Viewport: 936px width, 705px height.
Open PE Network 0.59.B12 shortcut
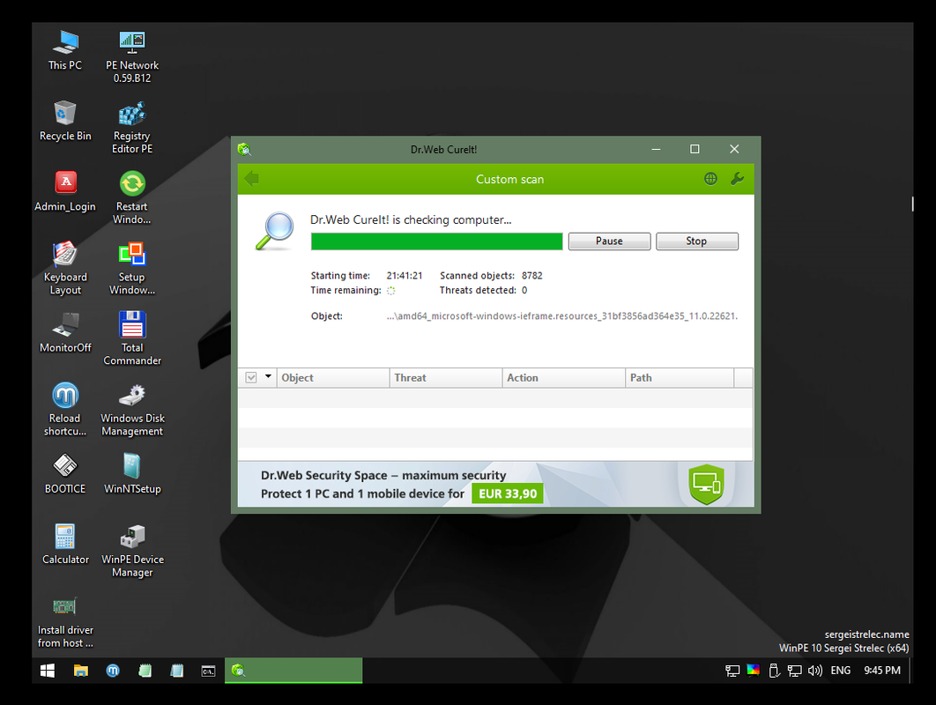point(132,57)
